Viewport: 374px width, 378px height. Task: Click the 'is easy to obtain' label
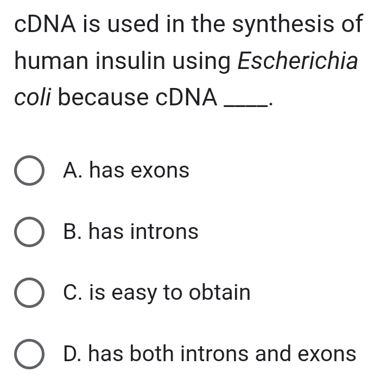(170, 293)
